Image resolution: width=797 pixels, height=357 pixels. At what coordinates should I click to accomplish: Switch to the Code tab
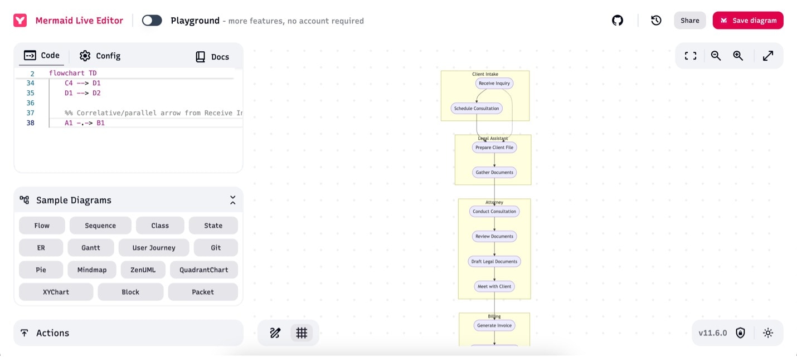pos(42,56)
